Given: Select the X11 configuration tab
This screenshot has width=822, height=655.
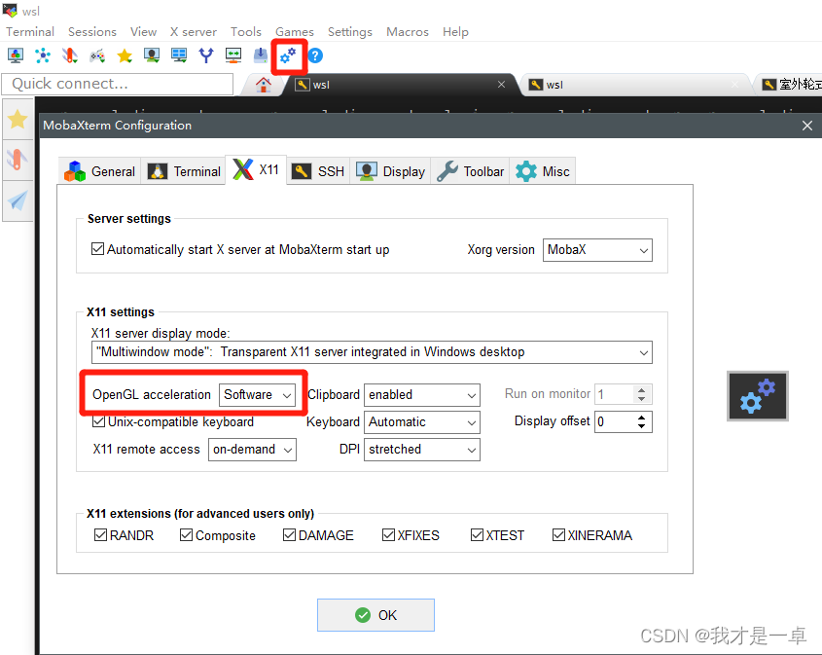Looking at the screenshot, I should [x=256, y=169].
